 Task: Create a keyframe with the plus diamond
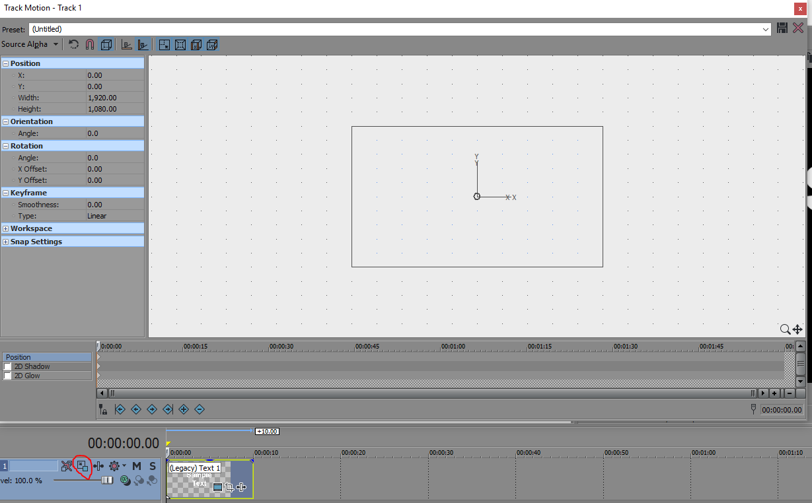[184, 409]
